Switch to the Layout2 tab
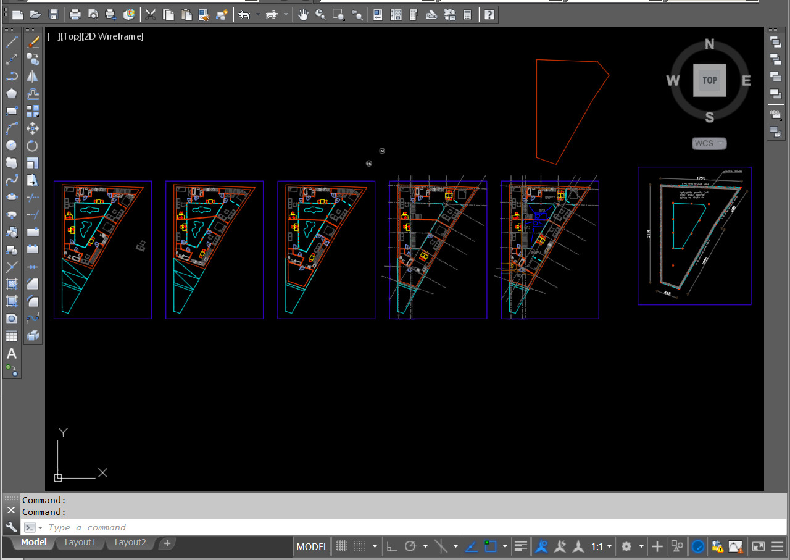Viewport: 790px width, 560px height. pyautogui.click(x=130, y=542)
